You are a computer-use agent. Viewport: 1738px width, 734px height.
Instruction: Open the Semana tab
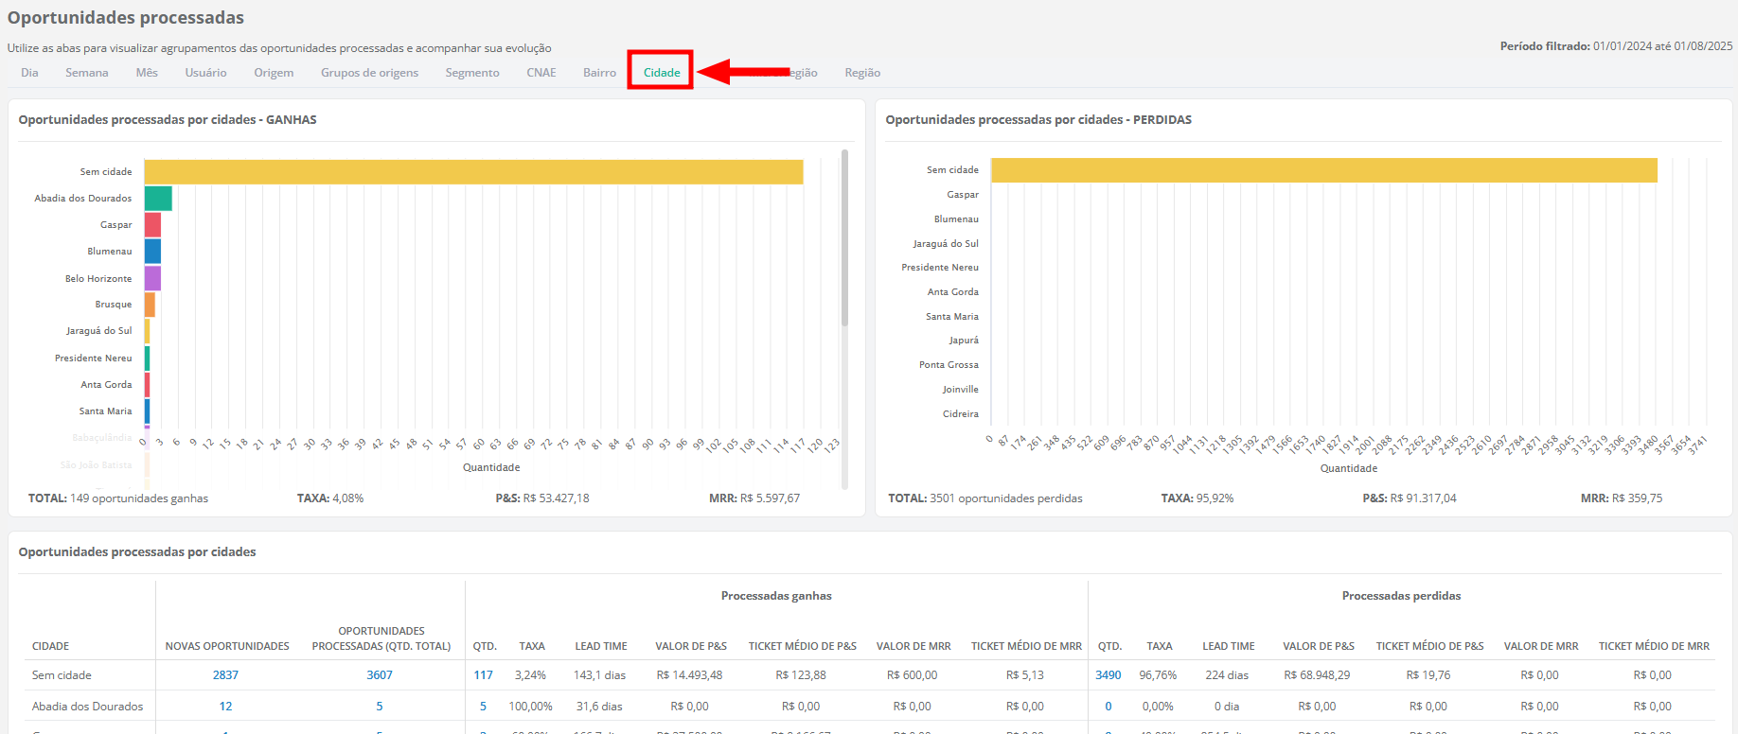[x=86, y=73]
